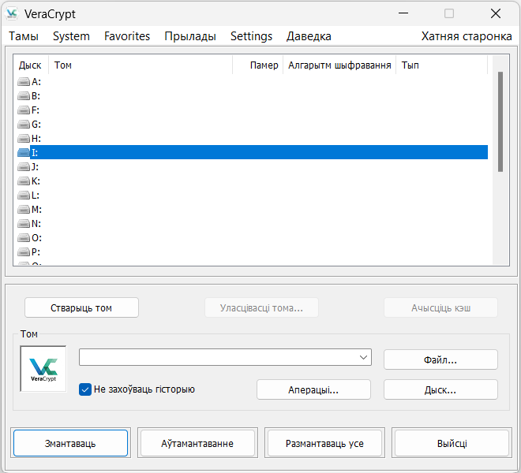The height and width of the screenshot is (473, 521).
Task: Click the drive icon for B:
Action: (24, 96)
